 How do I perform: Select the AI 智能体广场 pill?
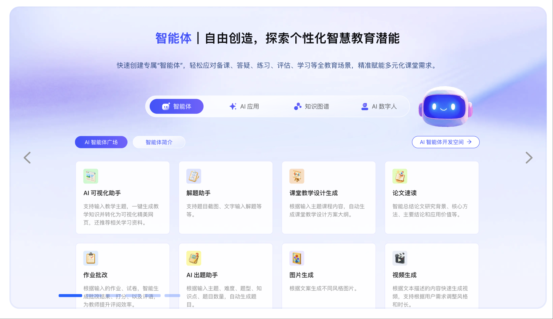[101, 142]
